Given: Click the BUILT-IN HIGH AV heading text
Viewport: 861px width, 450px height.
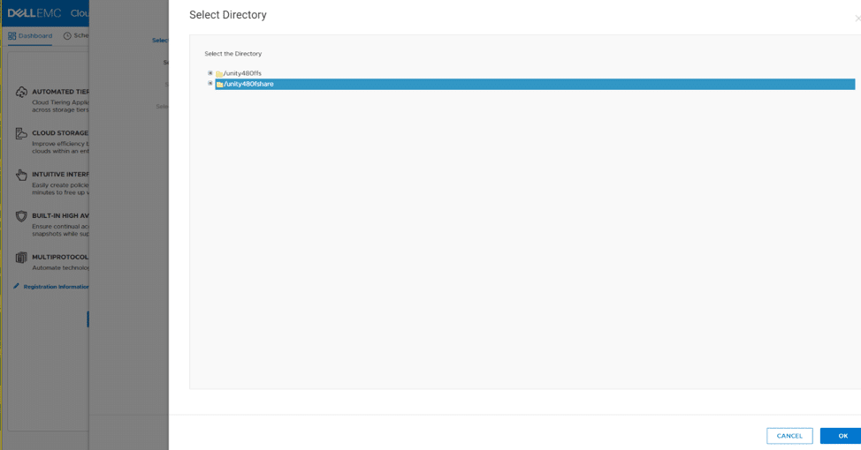Looking at the screenshot, I should (x=60, y=215).
